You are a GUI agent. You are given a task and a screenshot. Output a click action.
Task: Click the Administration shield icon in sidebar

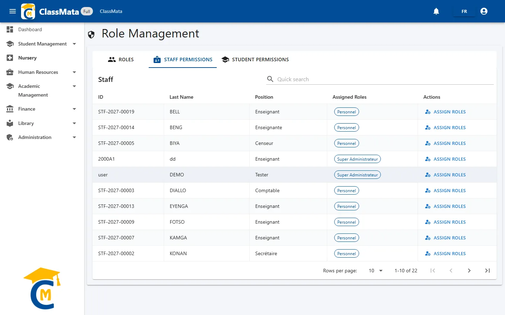(10, 137)
